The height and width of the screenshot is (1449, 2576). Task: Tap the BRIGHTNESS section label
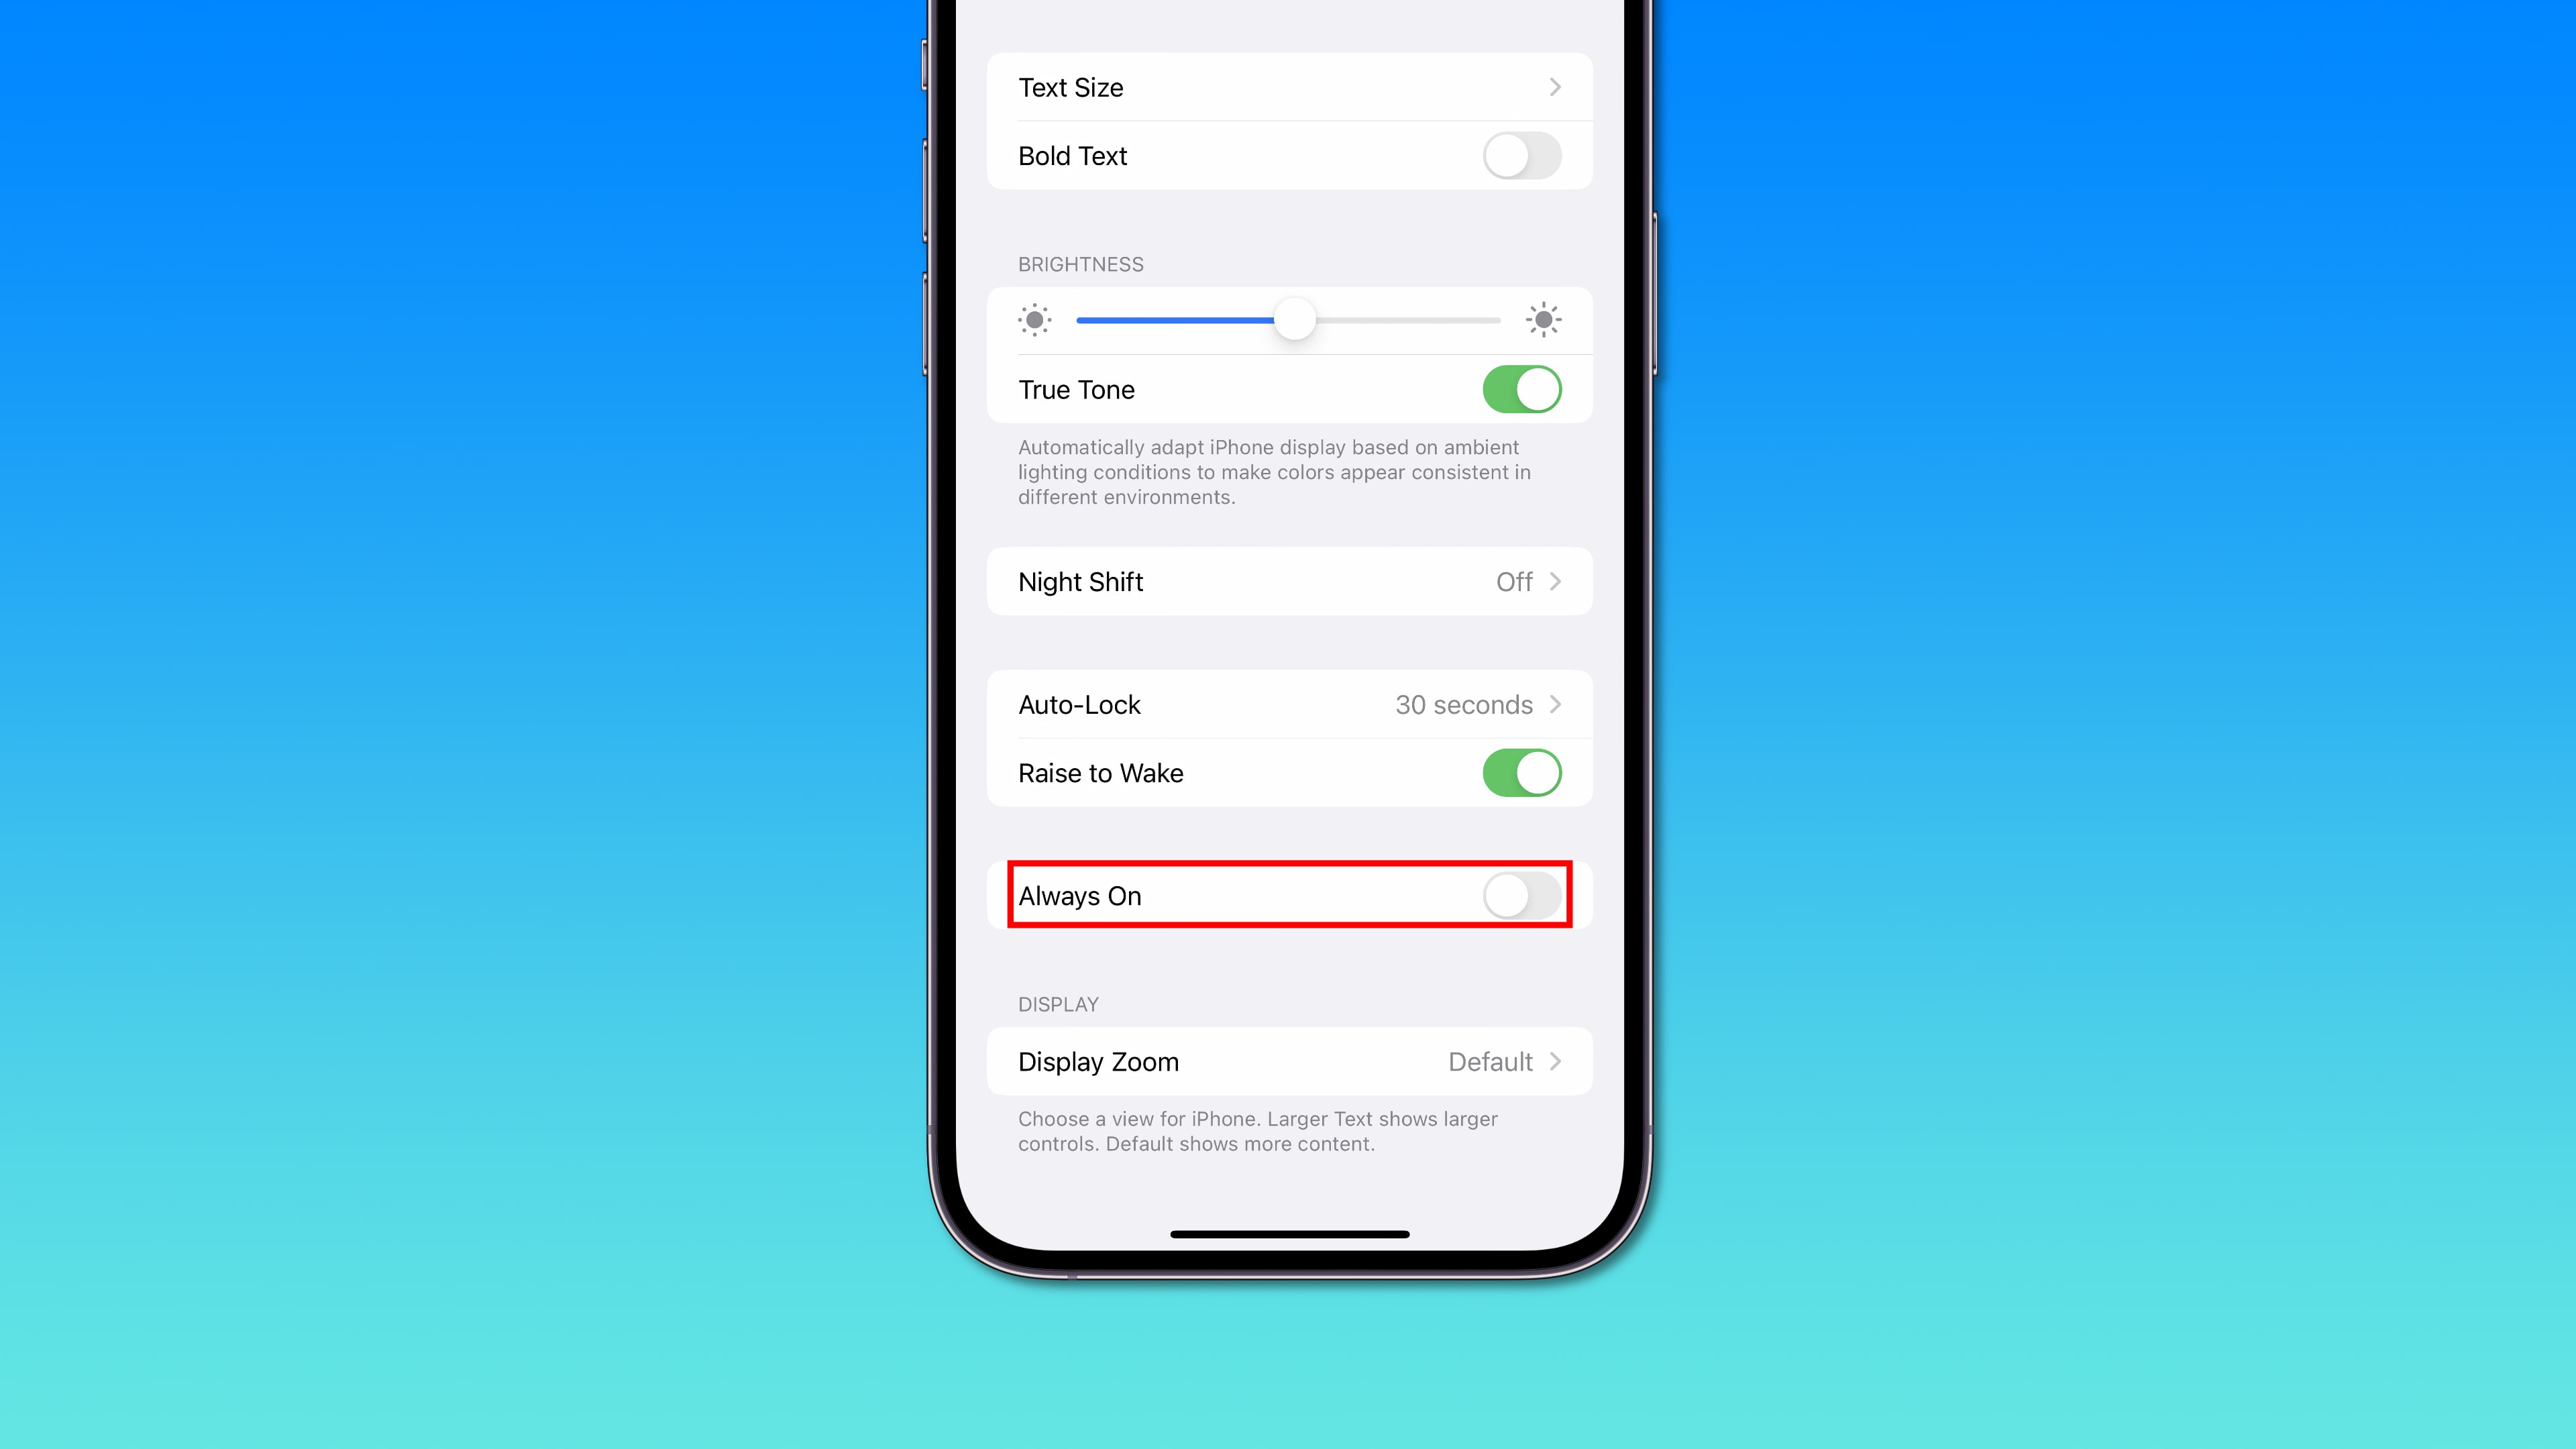pyautogui.click(x=1081, y=264)
